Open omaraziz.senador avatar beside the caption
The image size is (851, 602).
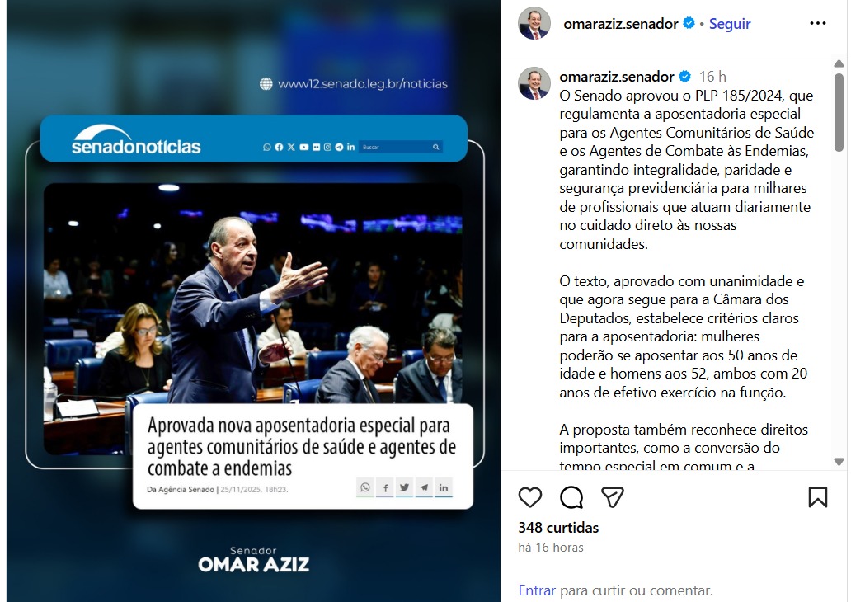[534, 83]
